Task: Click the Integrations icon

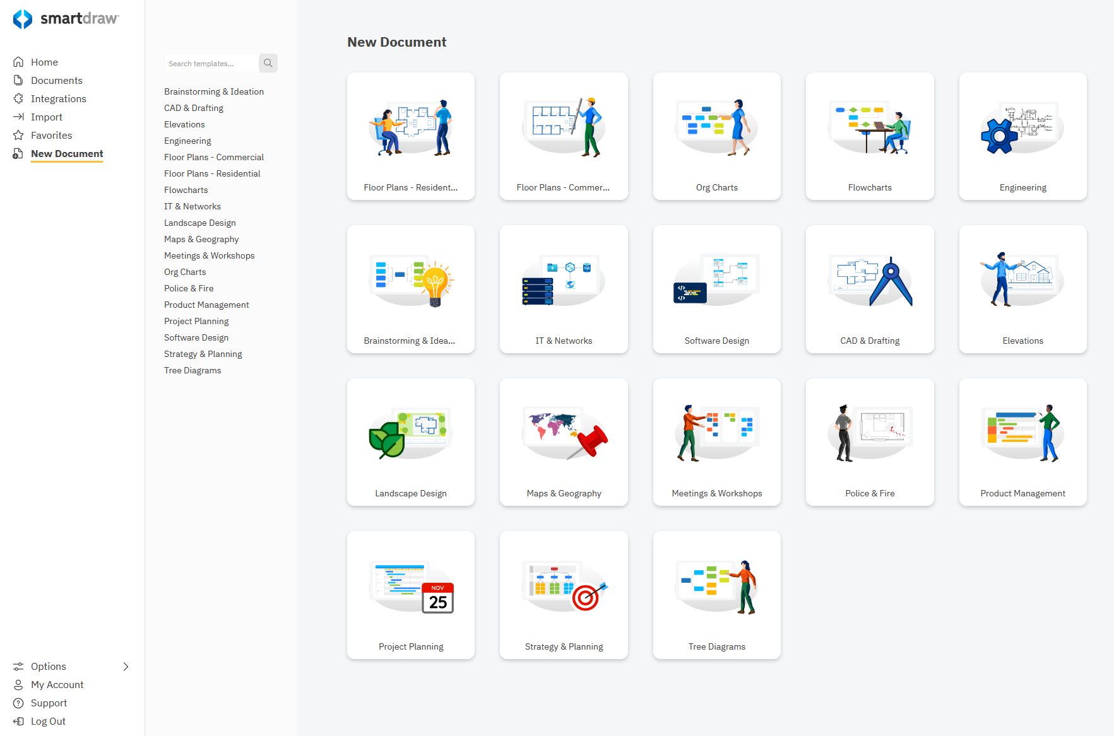Action: (x=19, y=98)
